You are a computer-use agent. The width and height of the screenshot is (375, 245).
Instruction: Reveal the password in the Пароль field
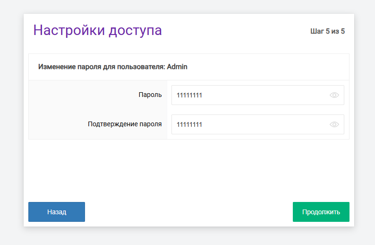coord(334,95)
